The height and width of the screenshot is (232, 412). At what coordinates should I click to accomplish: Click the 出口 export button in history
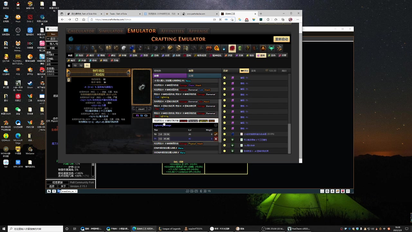click(284, 71)
